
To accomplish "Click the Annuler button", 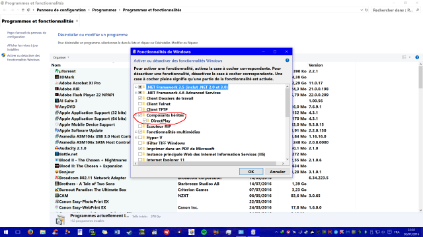I will coord(278,171).
